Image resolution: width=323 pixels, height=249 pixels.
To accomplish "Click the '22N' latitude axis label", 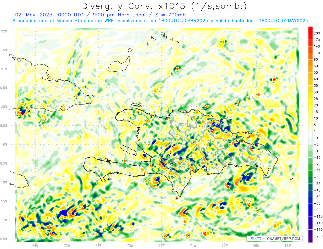I will tap(4, 31).
